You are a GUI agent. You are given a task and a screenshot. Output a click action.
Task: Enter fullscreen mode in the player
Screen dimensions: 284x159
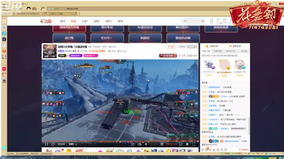(x=194, y=144)
